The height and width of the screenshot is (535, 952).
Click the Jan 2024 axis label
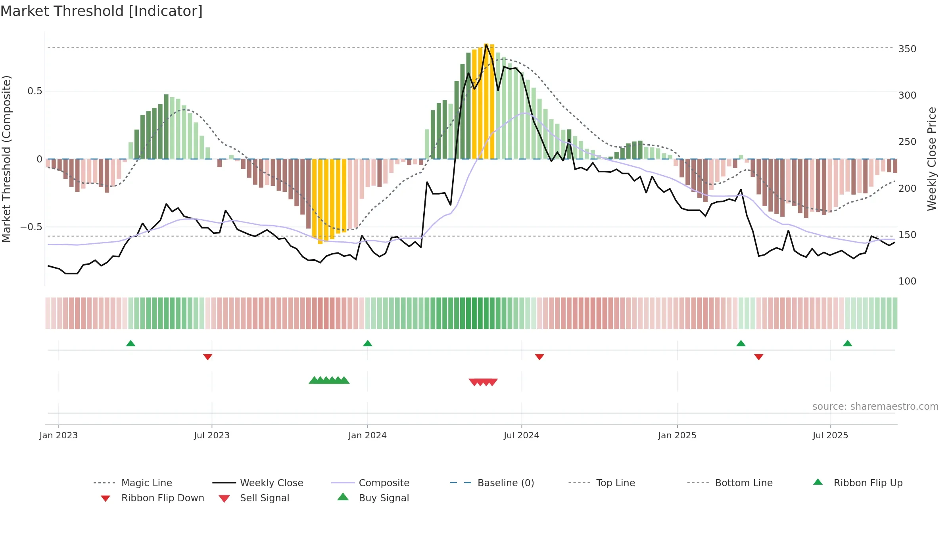[368, 435]
